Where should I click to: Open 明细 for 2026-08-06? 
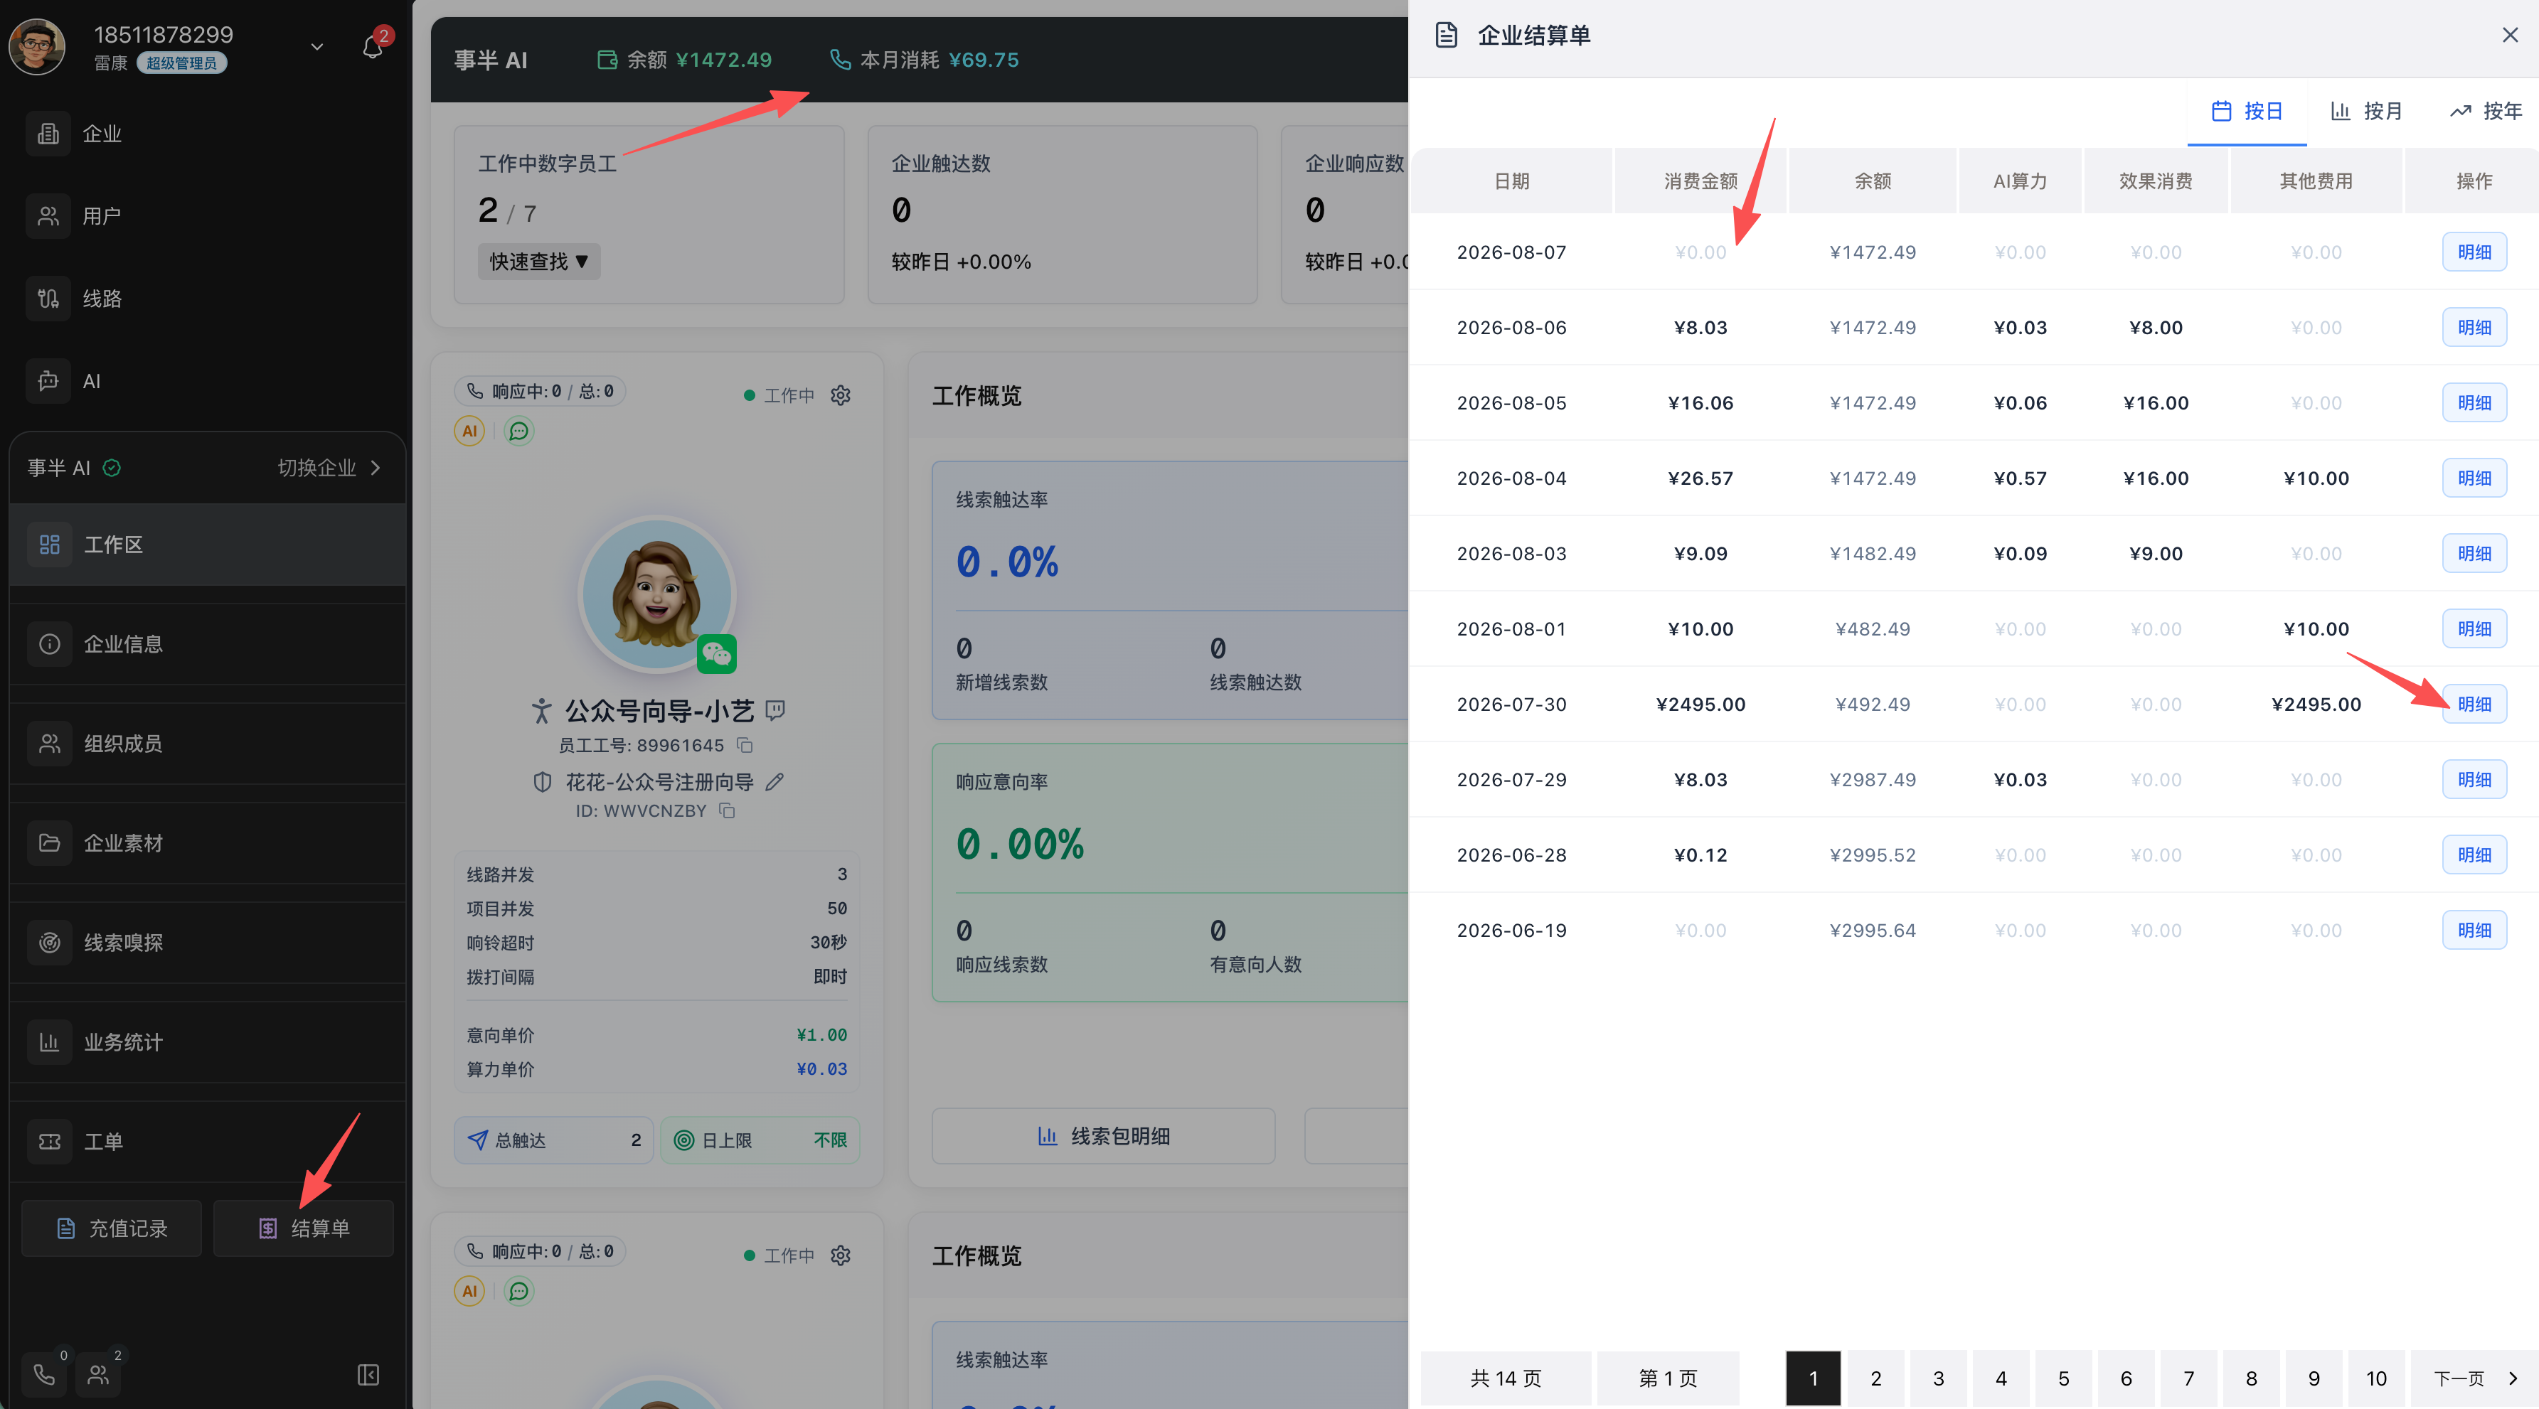pyautogui.click(x=2474, y=327)
